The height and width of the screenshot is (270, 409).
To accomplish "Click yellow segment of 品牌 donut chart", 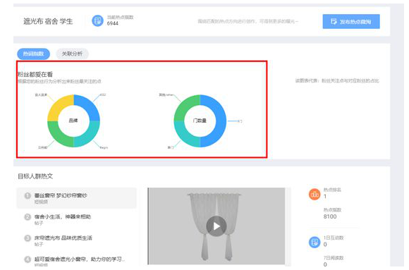I will (59, 106).
